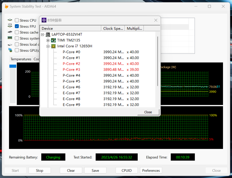This screenshot has width=232, height=178.
Task: Click the AIDA64 flame icon in title bar
Action: tap(6, 6)
